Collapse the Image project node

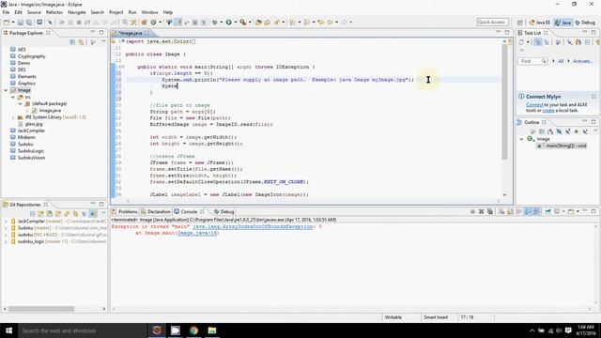6,90
